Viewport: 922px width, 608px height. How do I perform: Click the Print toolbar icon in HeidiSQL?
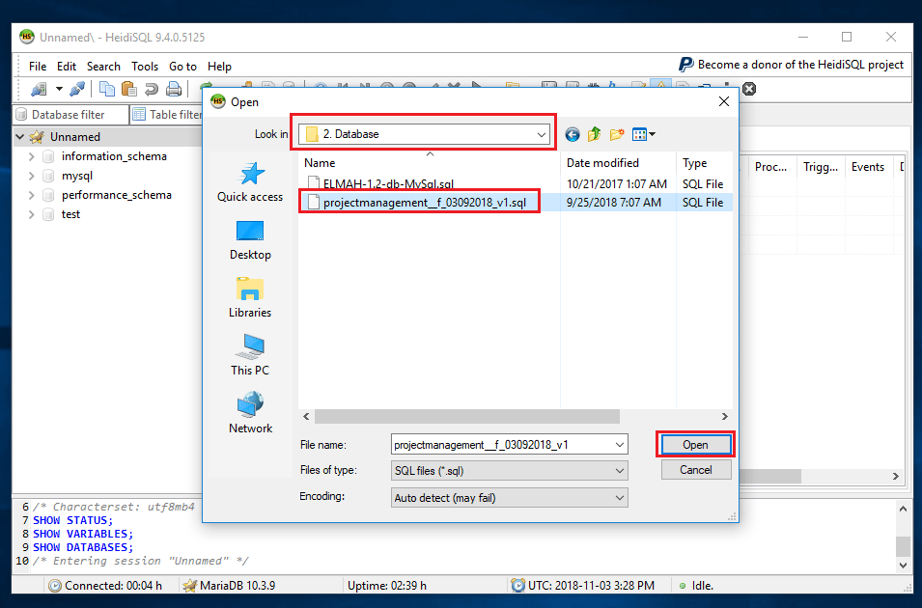[x=174, y=90]
